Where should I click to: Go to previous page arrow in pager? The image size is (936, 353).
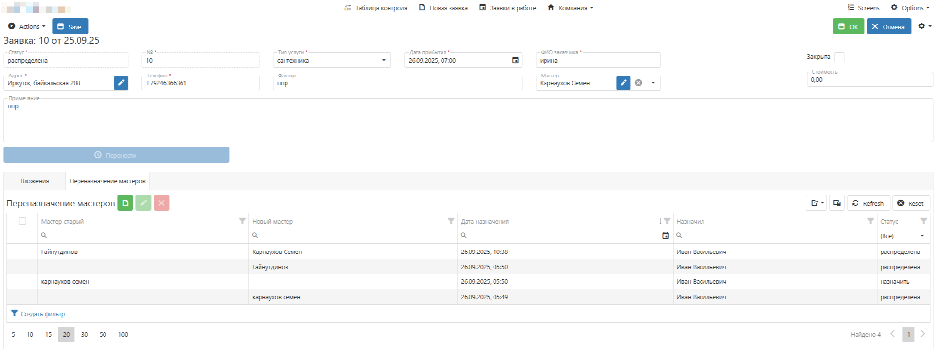(892, 334)
